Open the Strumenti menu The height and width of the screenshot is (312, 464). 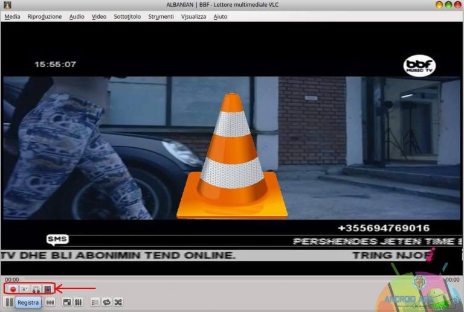(161, 16)
